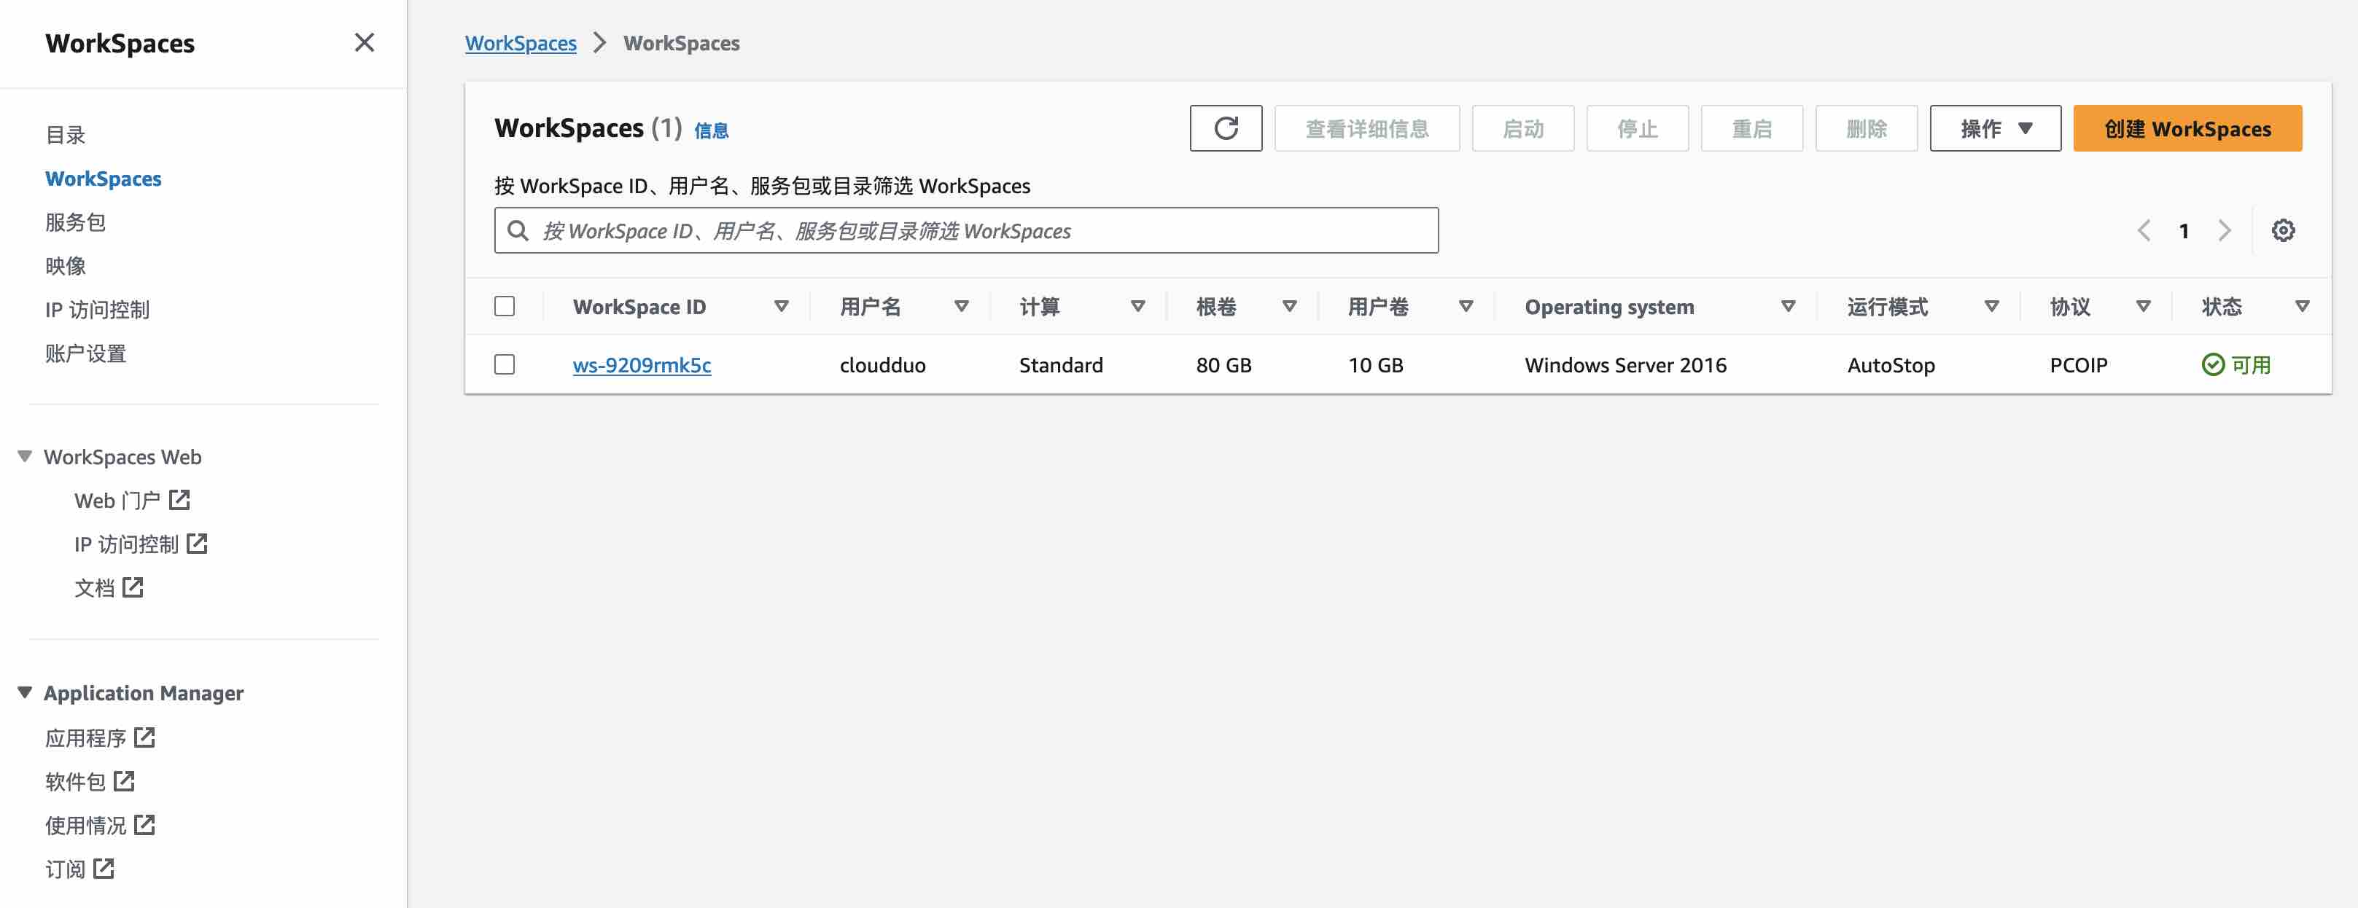Open 使用情况 external link icon
The height and width of the screenshot is (908, 2358).
[144, 825]
